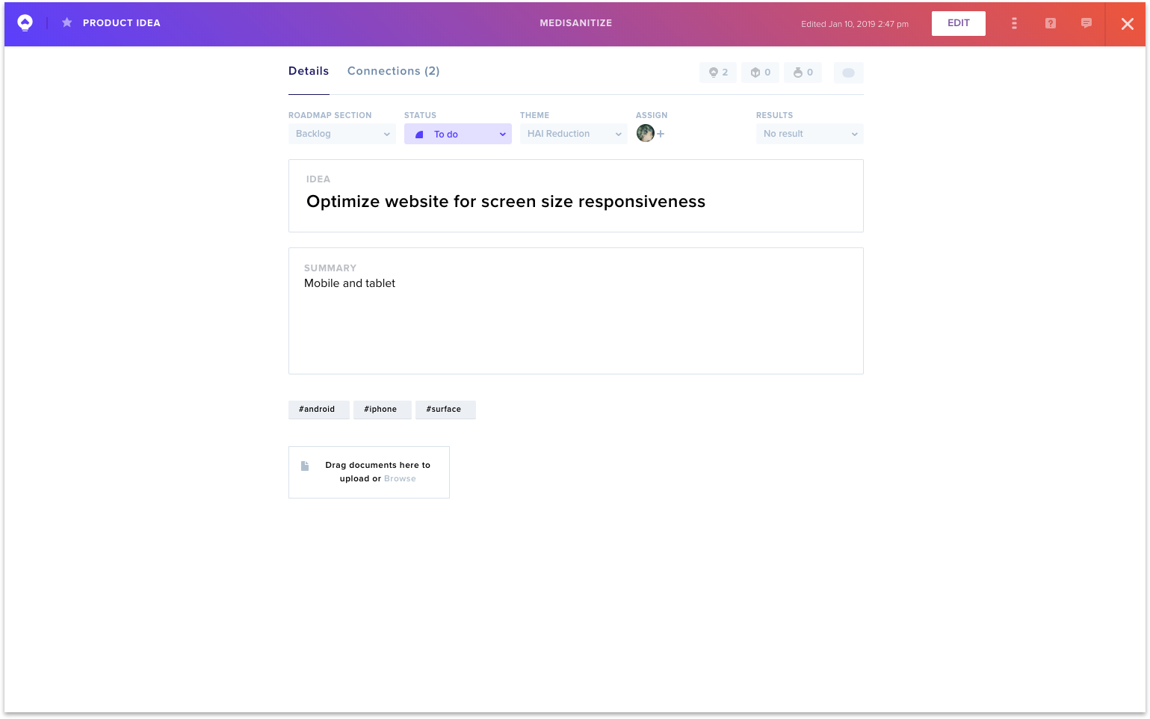Open the help question mark icon
This screenshot has height=719, width=1150.
pos(1051,23)
